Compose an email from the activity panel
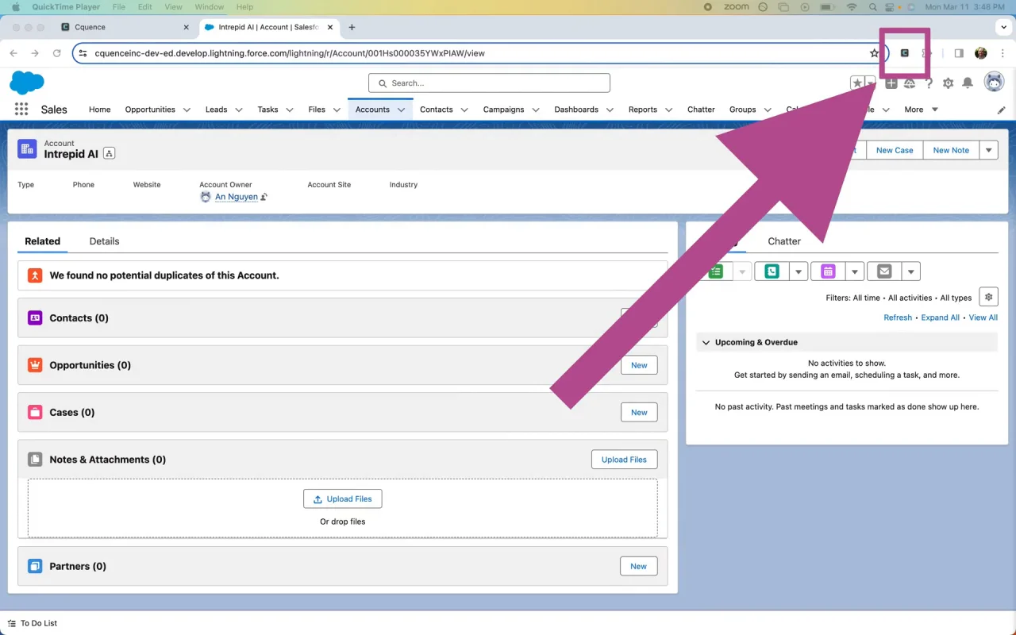The width and height of the screenshot is (1016, 635). click(x=884, y=271)
